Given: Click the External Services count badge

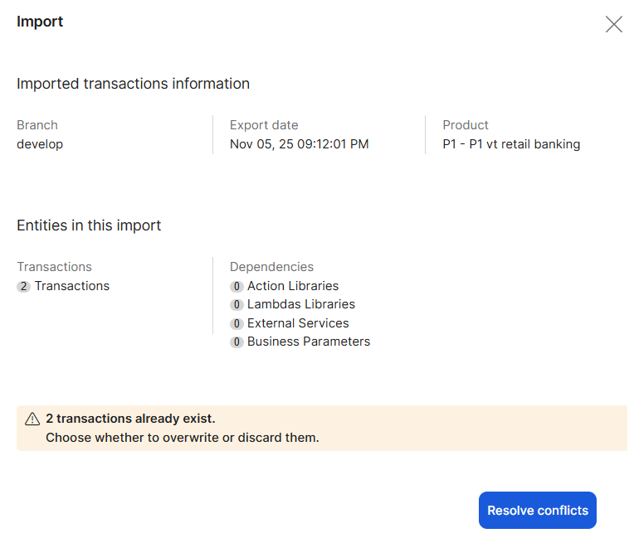Looking at the screenshot, I should click(237, 323).
